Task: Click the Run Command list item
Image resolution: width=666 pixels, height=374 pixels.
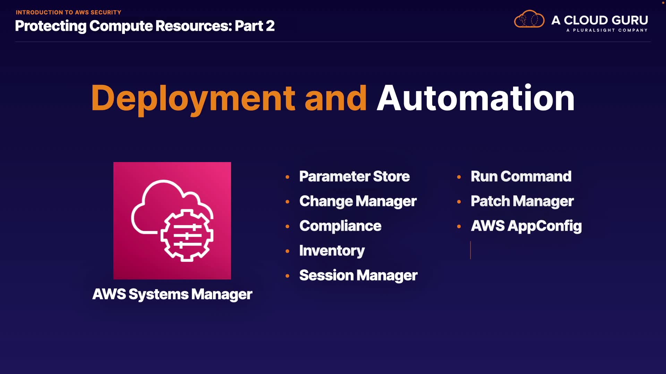Action: (521, 177)
